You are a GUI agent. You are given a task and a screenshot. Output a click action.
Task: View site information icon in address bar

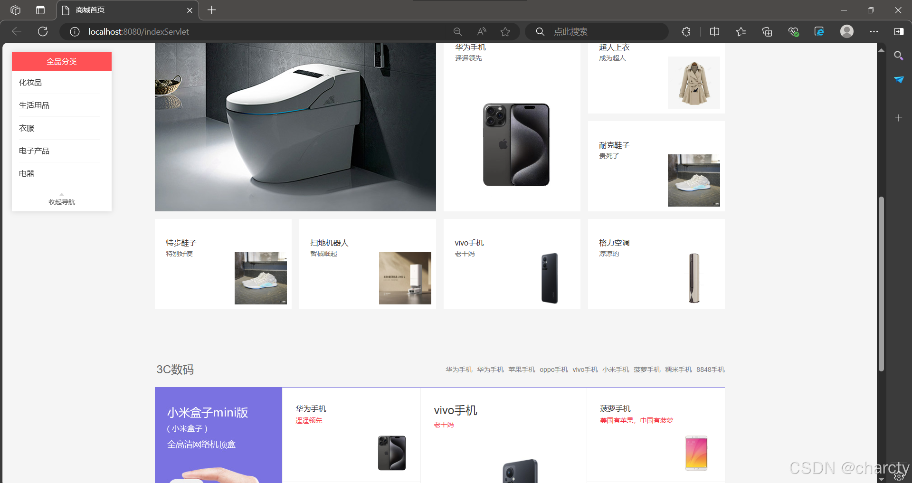pos(75,32)
